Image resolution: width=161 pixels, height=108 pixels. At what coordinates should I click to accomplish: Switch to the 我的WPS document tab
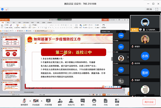[21, 31]
